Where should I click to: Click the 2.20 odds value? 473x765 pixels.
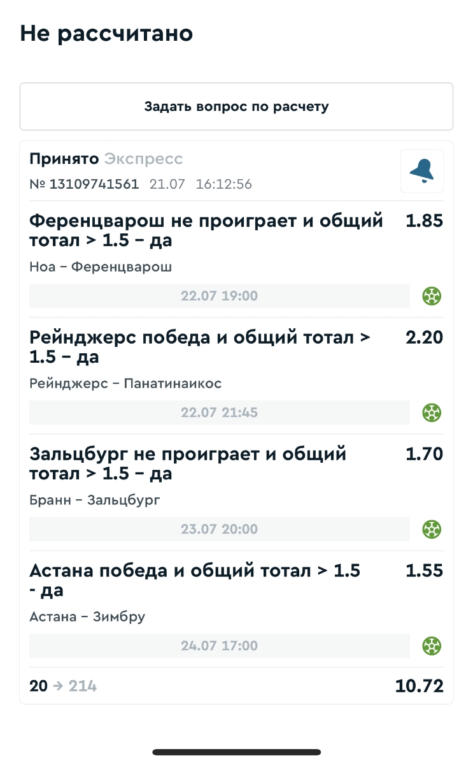(x=424, y=338)
